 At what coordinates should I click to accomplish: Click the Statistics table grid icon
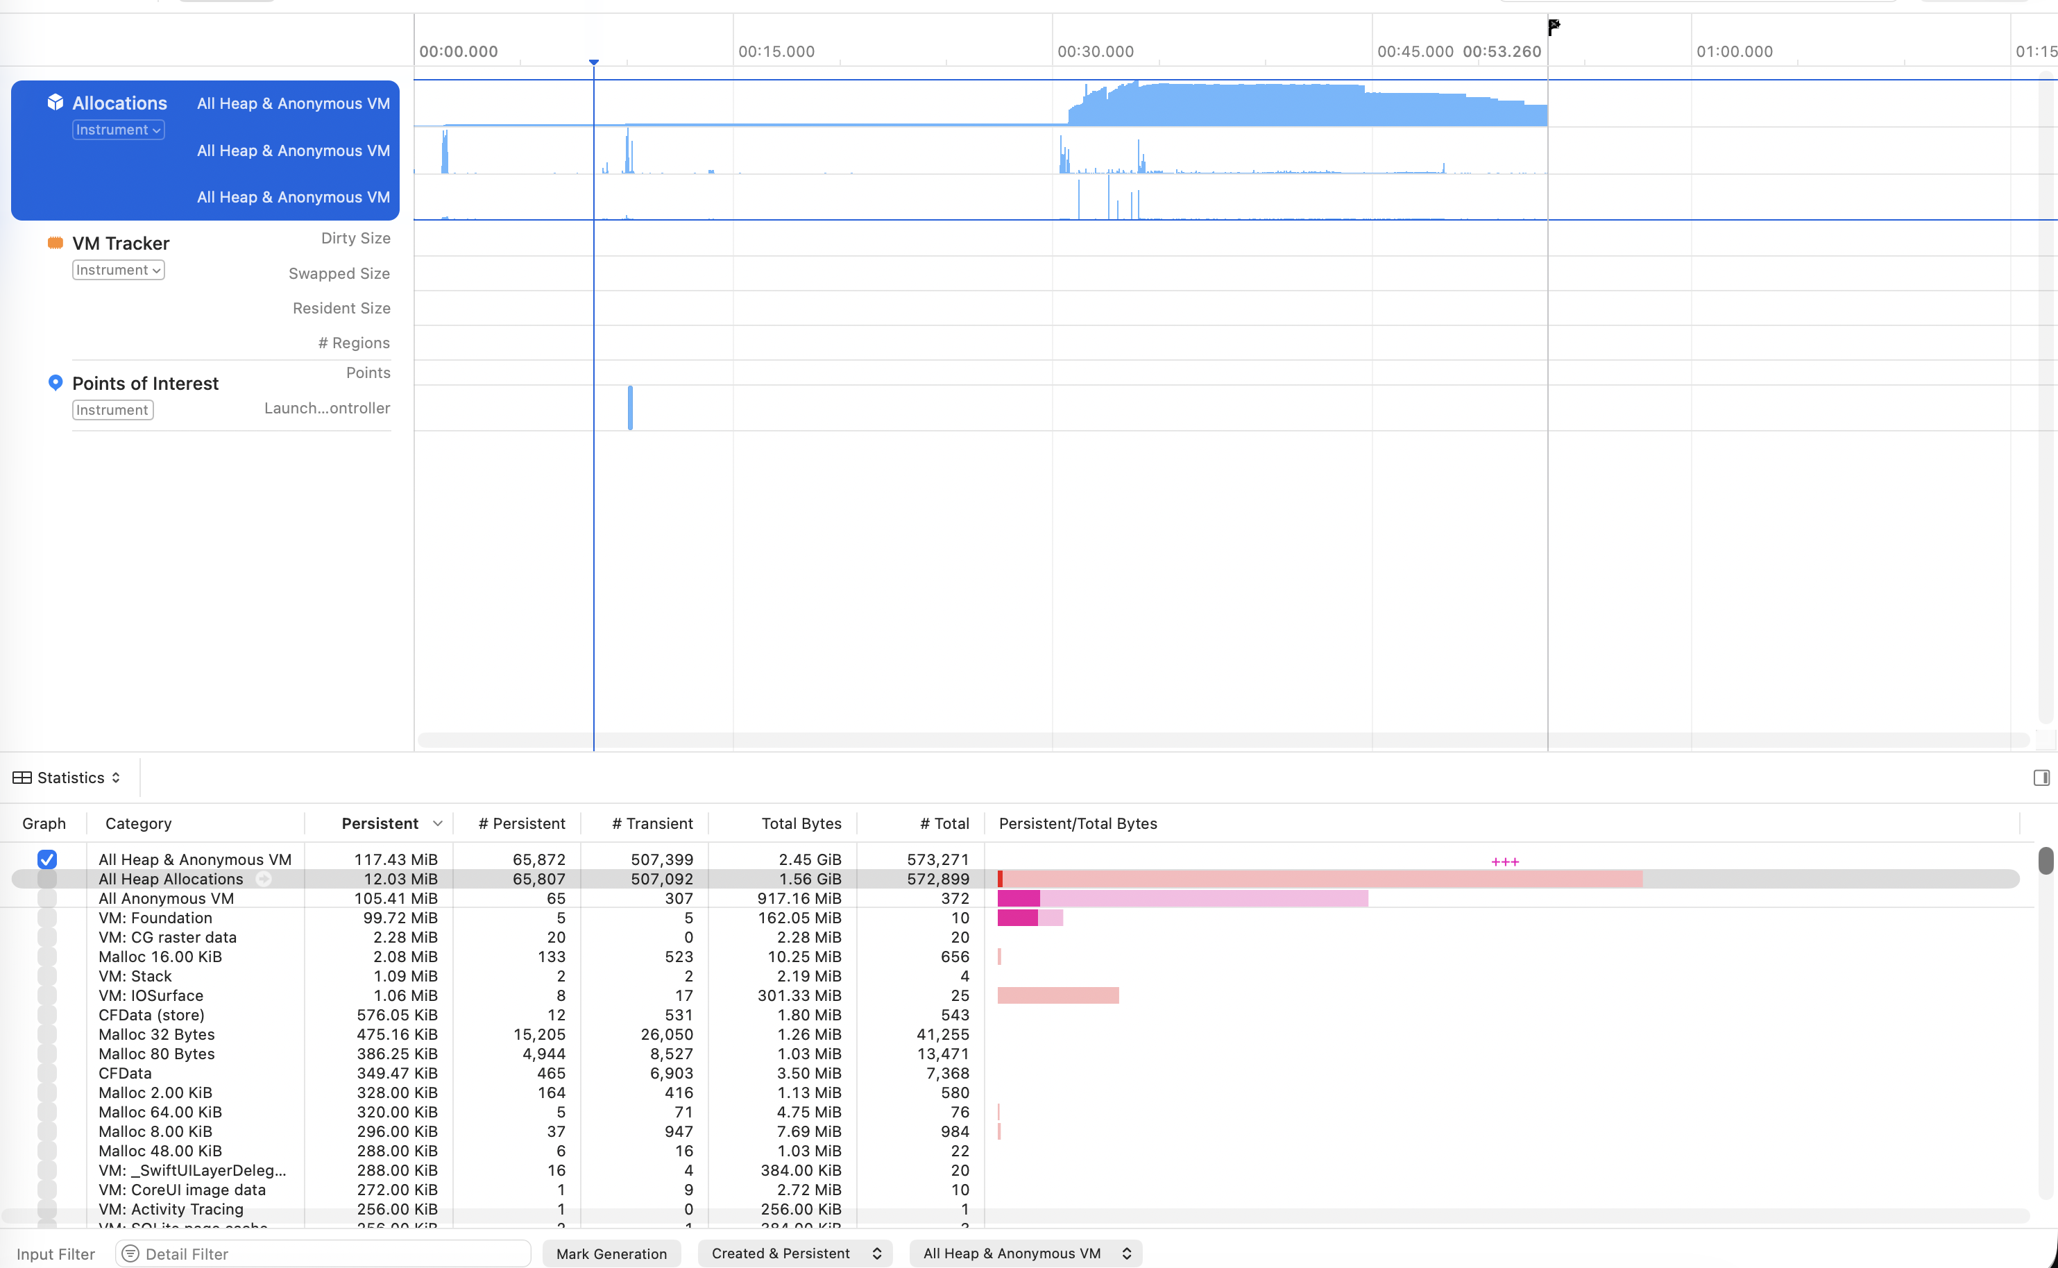click(x=22, y=778)
